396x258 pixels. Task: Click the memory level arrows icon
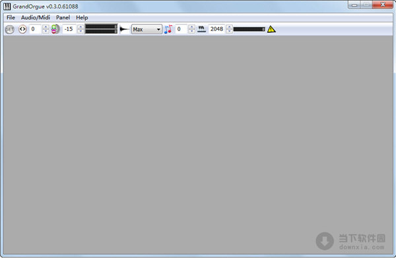click(22, 29)
